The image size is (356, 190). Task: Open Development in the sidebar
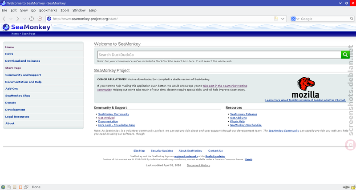pos(15,110)
